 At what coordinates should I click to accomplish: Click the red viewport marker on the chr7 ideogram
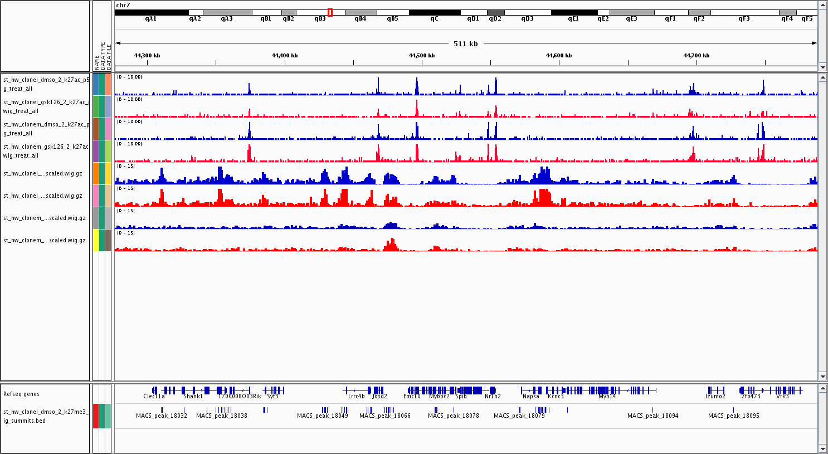click(330, 12)
